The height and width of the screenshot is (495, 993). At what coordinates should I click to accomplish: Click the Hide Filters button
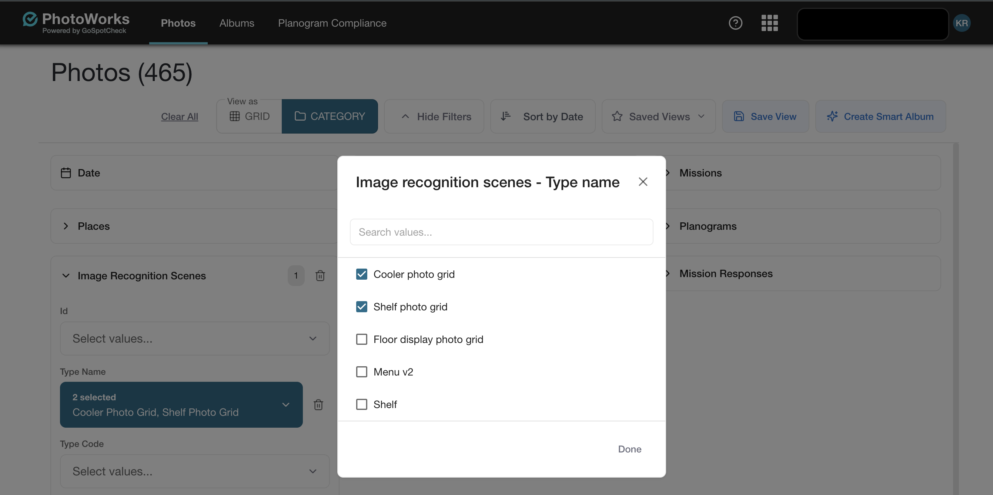click(x=434, y=116)
